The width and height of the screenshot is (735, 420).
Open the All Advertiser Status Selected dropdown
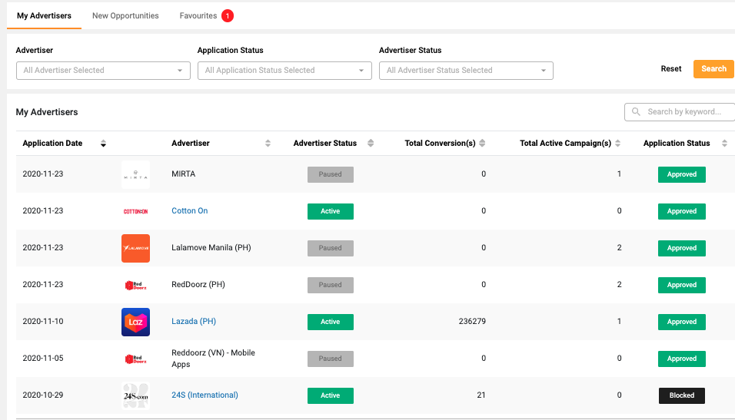coord(466,71)
